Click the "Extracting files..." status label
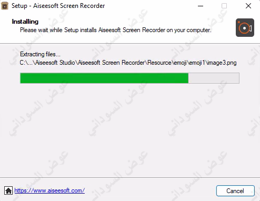260x201 pixels. point(40,54)
